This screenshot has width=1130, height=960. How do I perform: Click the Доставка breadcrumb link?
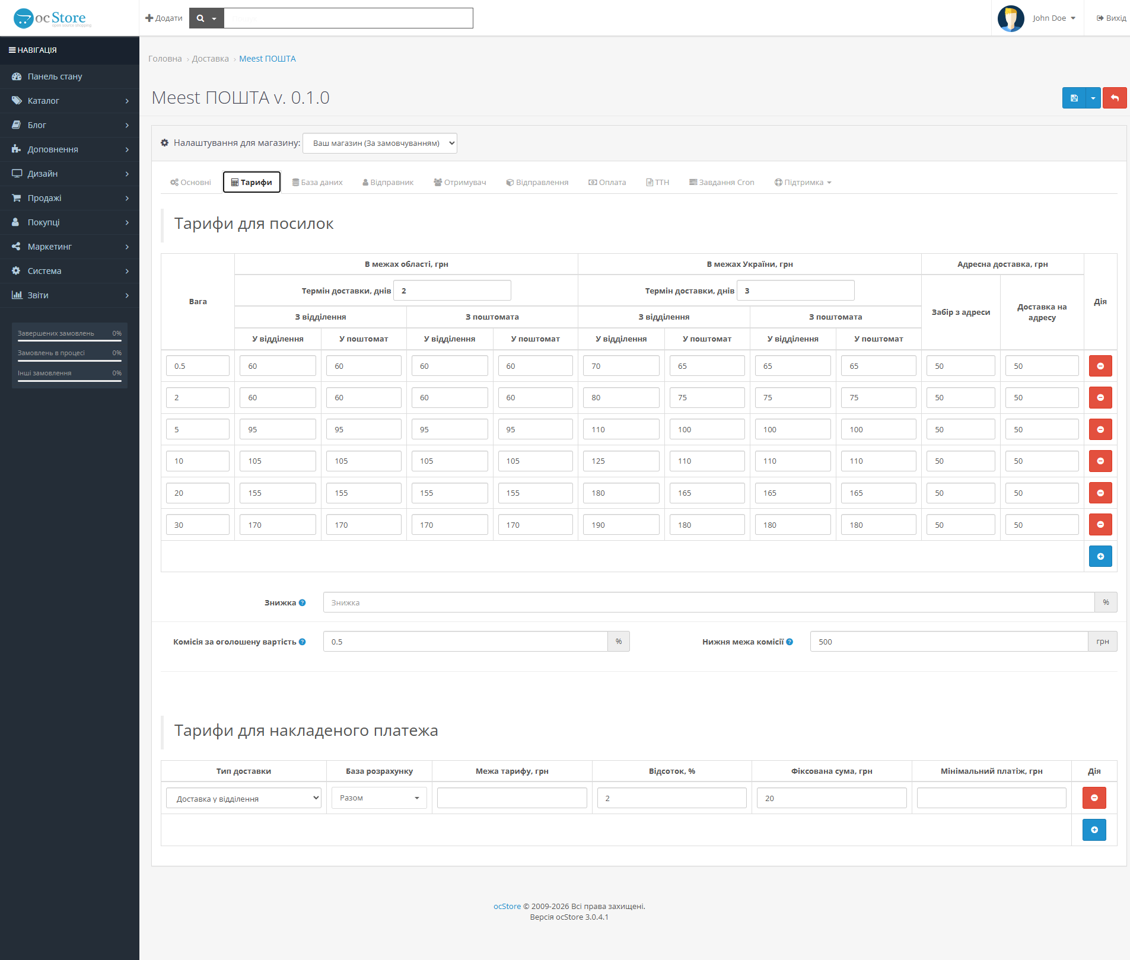pyautogui.click(x=210, y=59)
